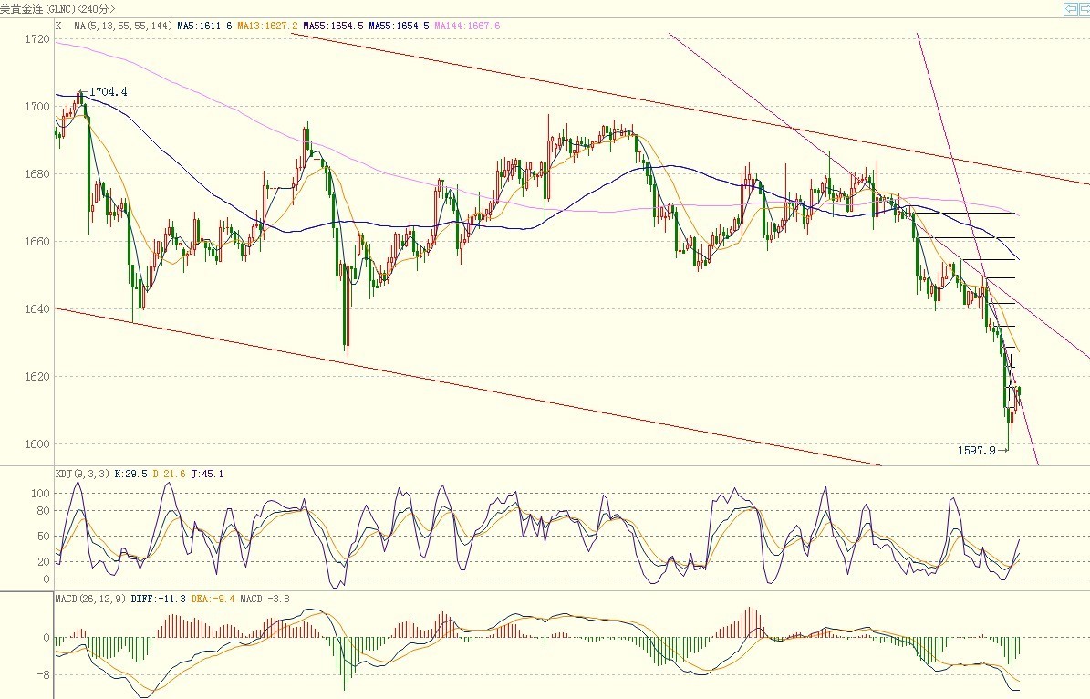Click the 1640 price axis label
This screenshot has height=699, width=1090.
pyautogui.click(x=37, y=308)
